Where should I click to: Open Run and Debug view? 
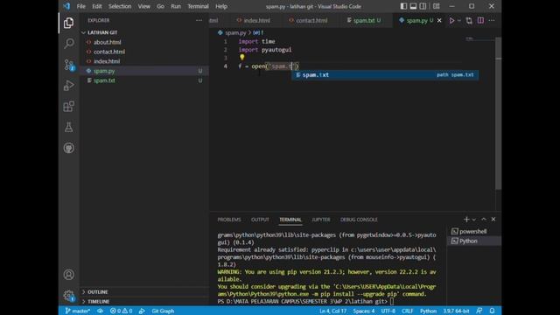tap(68, 86)
